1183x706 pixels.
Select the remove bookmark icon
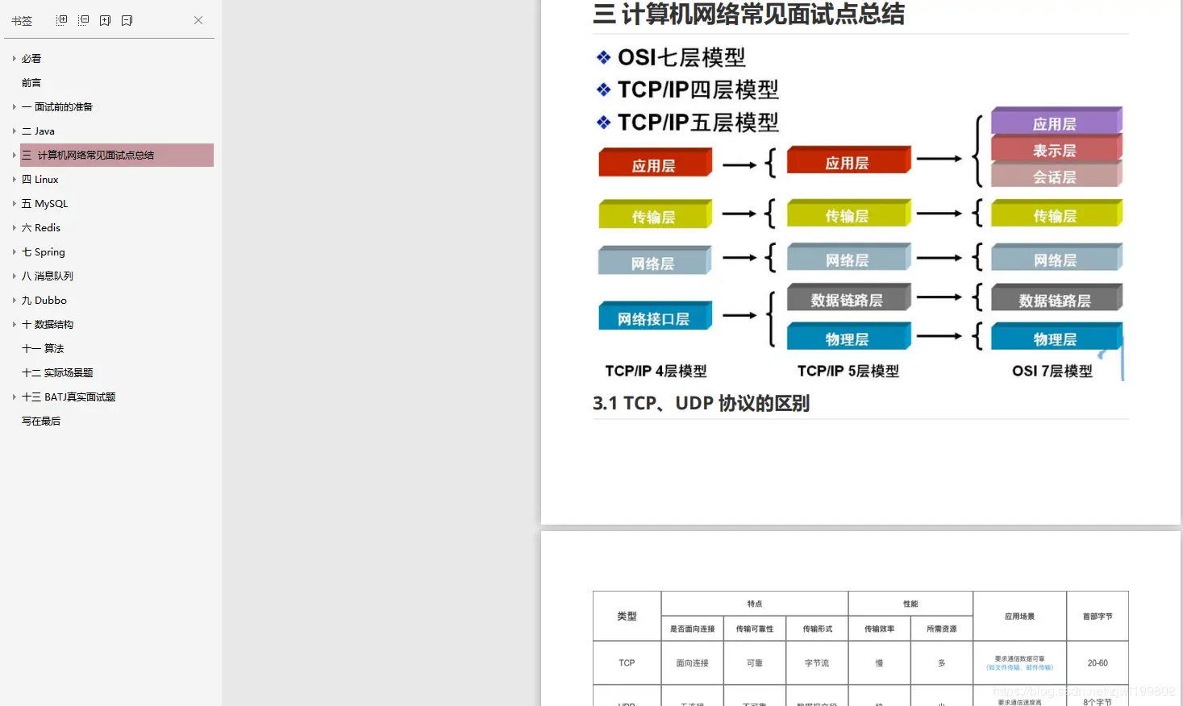(127, 19)
